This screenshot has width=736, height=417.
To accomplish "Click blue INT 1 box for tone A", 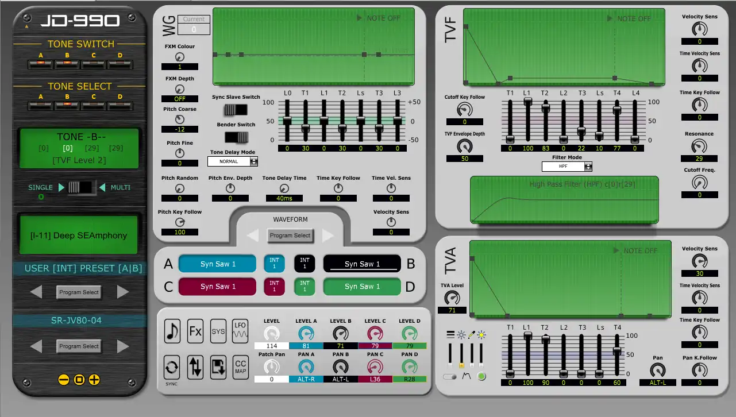I will pos(275,264).
